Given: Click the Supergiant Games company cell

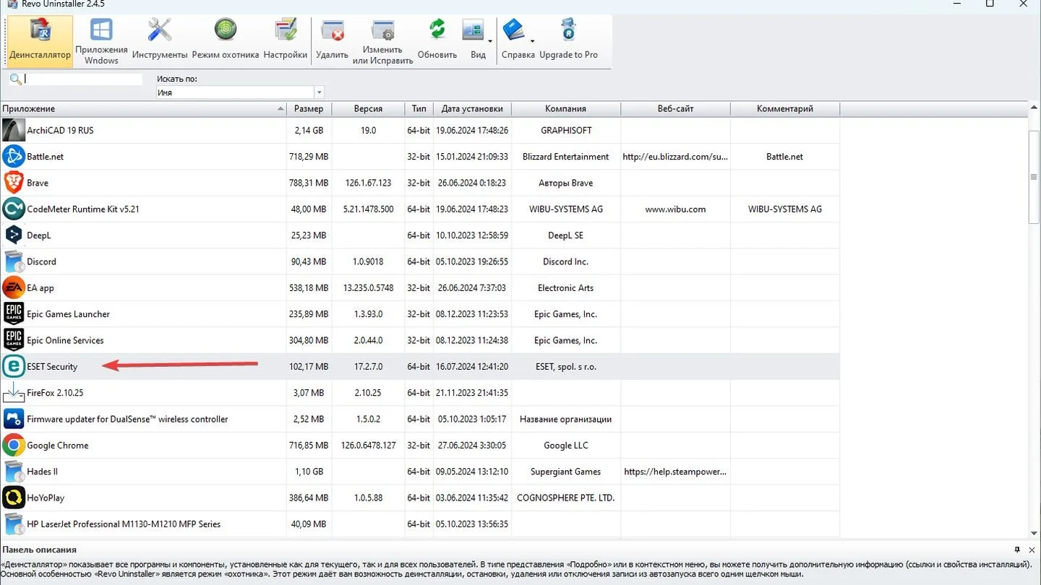Looking at the screenshot, I should point(566,472).
